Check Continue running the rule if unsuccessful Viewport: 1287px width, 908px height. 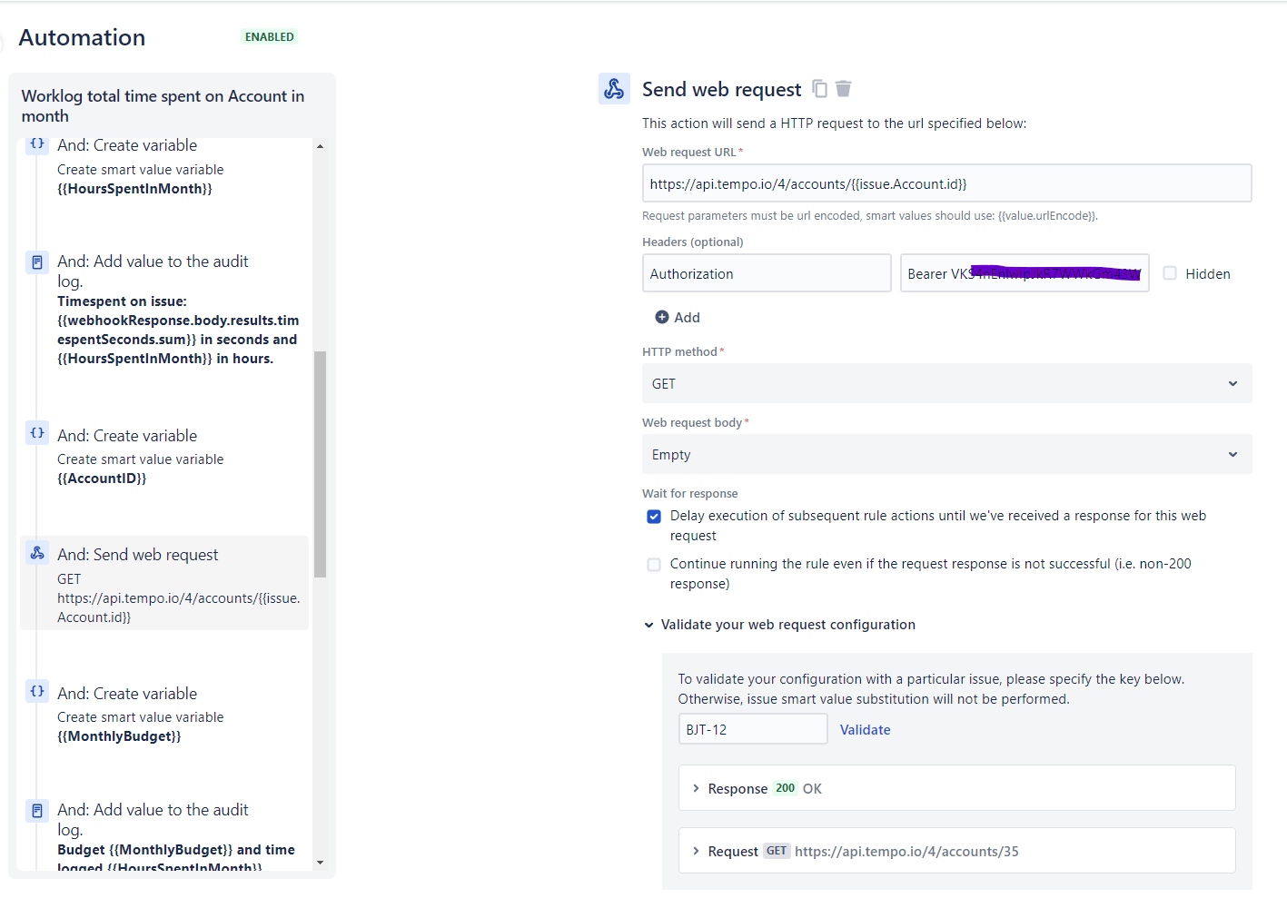(654, 565)
